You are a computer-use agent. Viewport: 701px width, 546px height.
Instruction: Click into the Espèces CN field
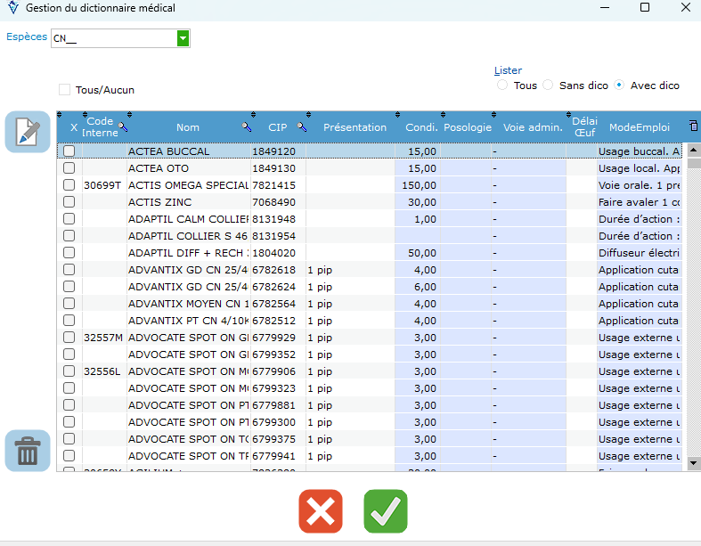(114, 38)
